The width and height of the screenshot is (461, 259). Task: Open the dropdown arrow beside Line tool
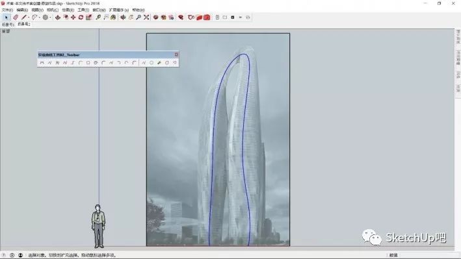pyautogui.click(x=29, y=18)
